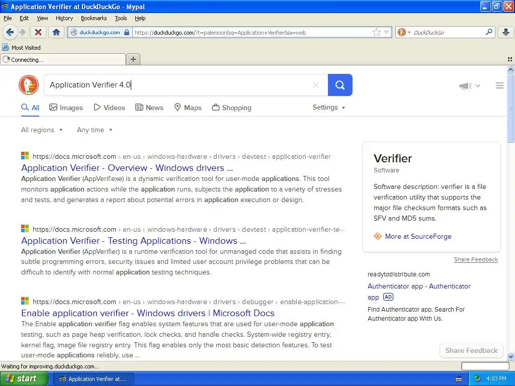515x386 pixels.
Task: Switch to the Shopping results tab
Action: coord(231,108)
